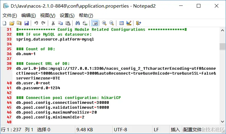Click the vertical scrollbar thumb

pyautogui.click(x=222, y=47)
